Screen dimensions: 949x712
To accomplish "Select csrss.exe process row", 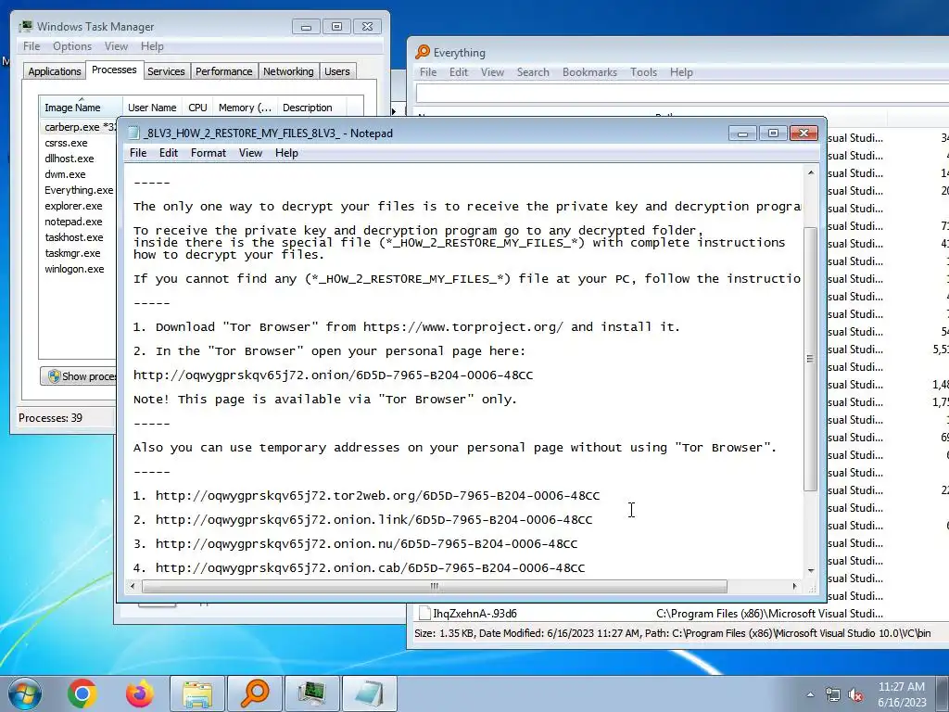I will [79, 143].
